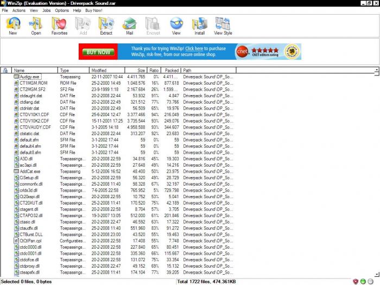Screen dimensions: 380x285
Task: Click the cnet editors rating badge
Action: click(257, 52)
